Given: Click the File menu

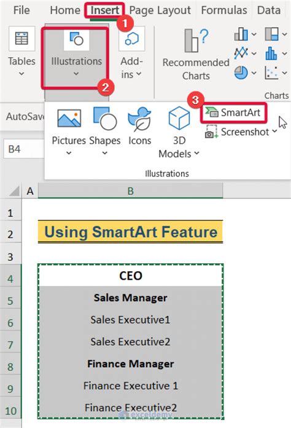Looking at the screenshot, I should click(21, 10).
